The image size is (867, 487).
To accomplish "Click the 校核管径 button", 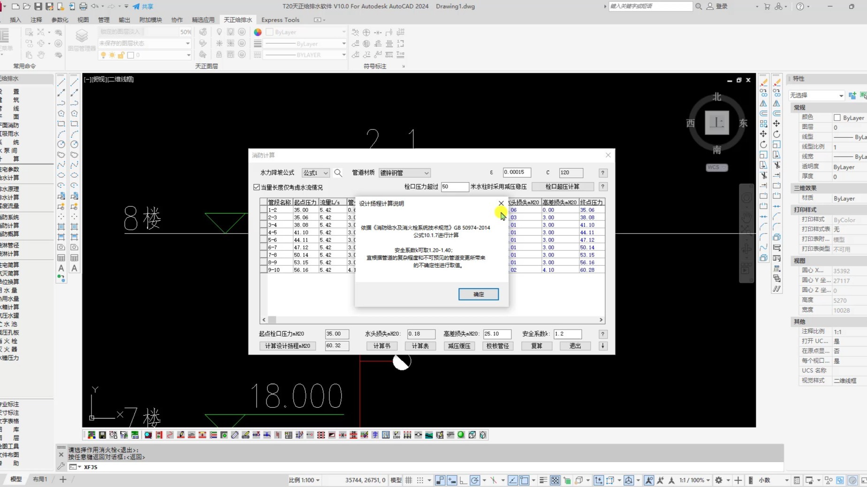I will pyautogui.click(x=498, y=346).
